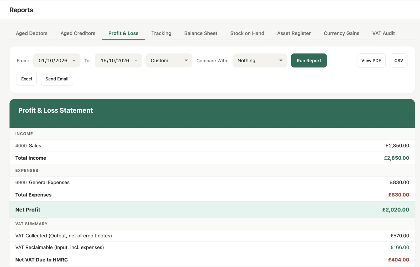Expand the Custom period dropdown
Image resolution: width=420 pixels, height=267 pixels.
point(169,61)
